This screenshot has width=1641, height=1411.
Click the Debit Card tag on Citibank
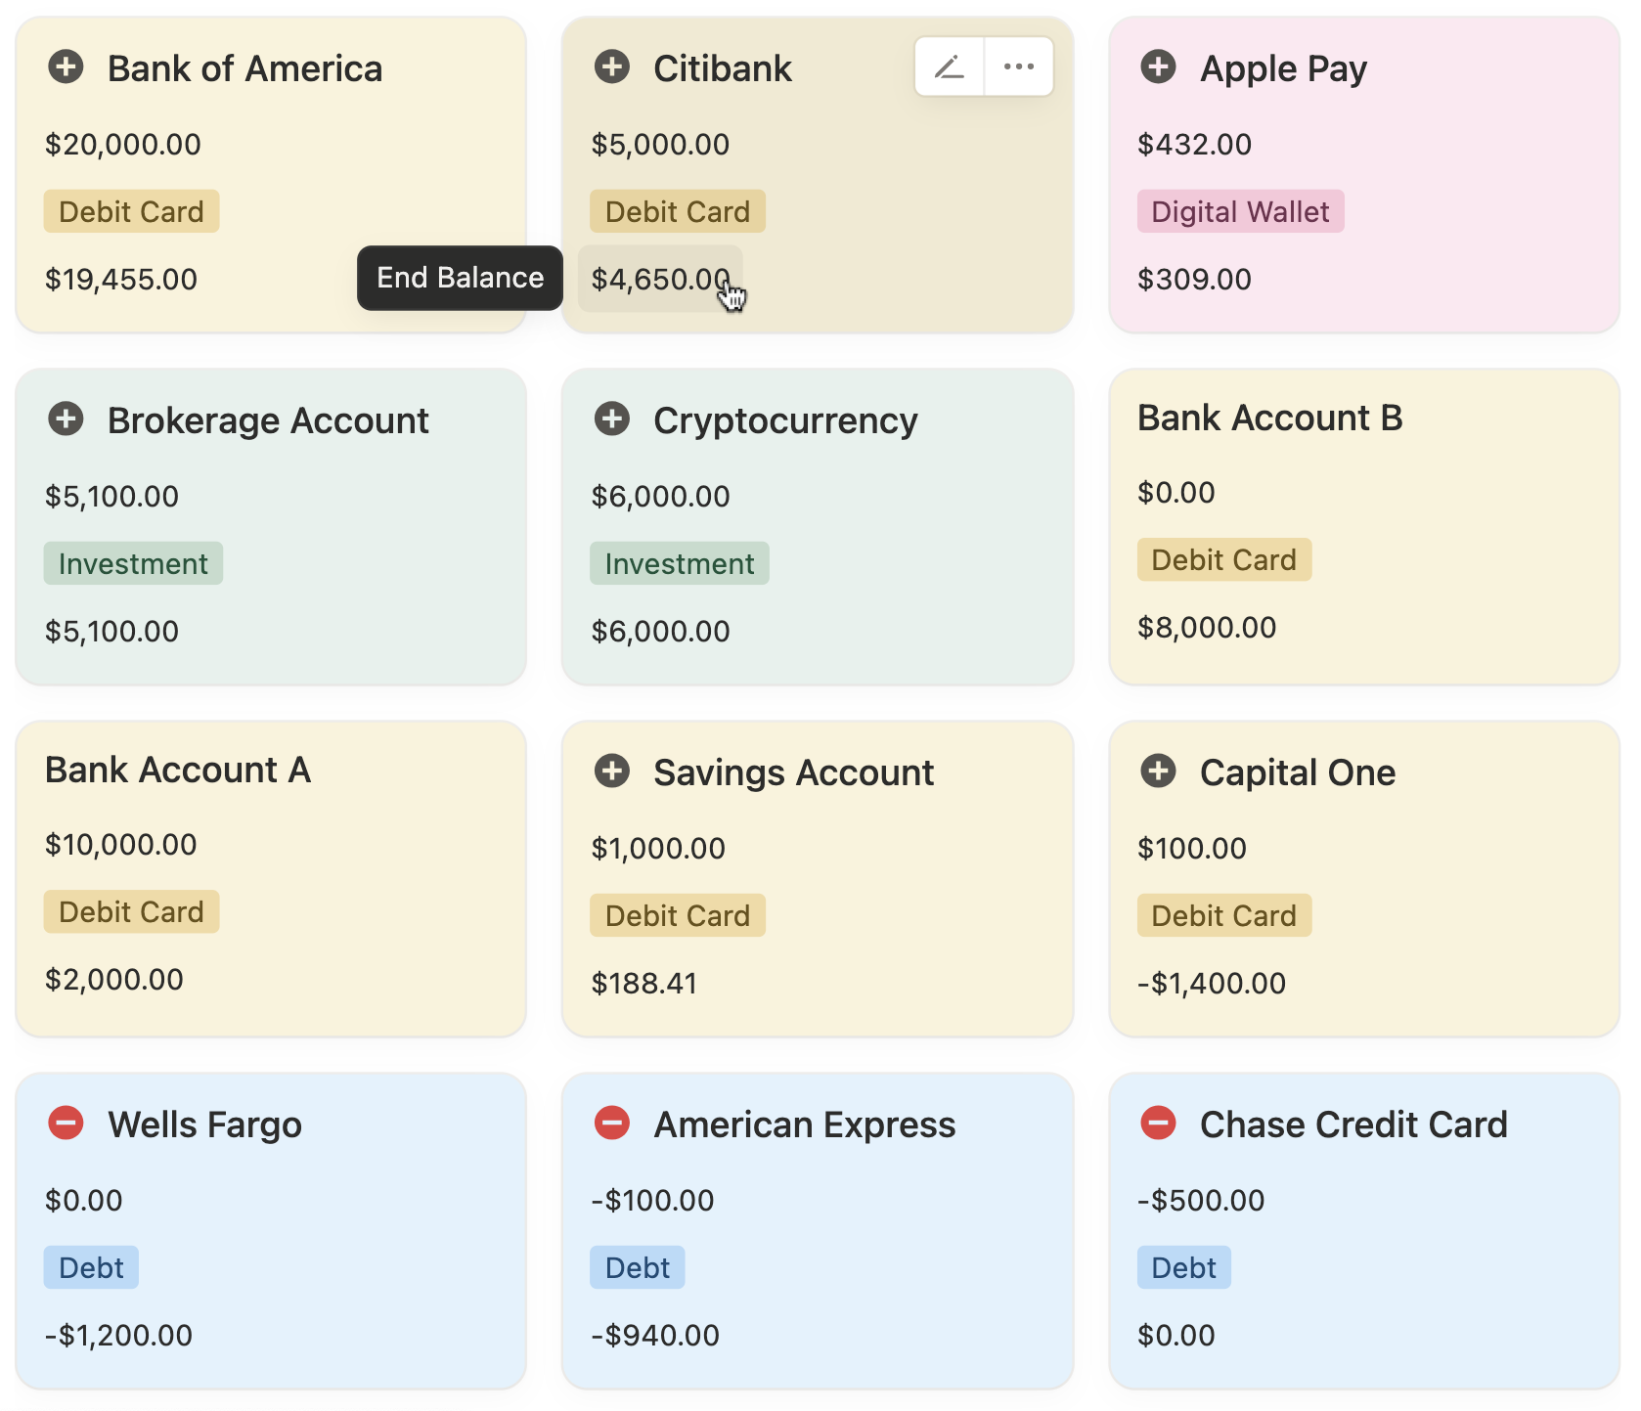[678, 211]
